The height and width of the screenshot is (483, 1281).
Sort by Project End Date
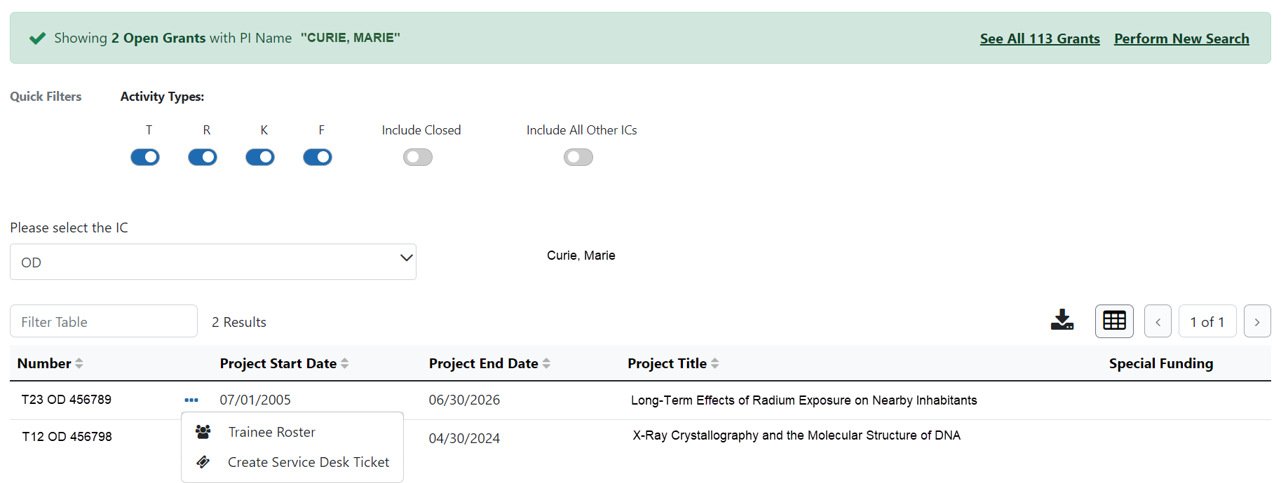click(546, 363)
